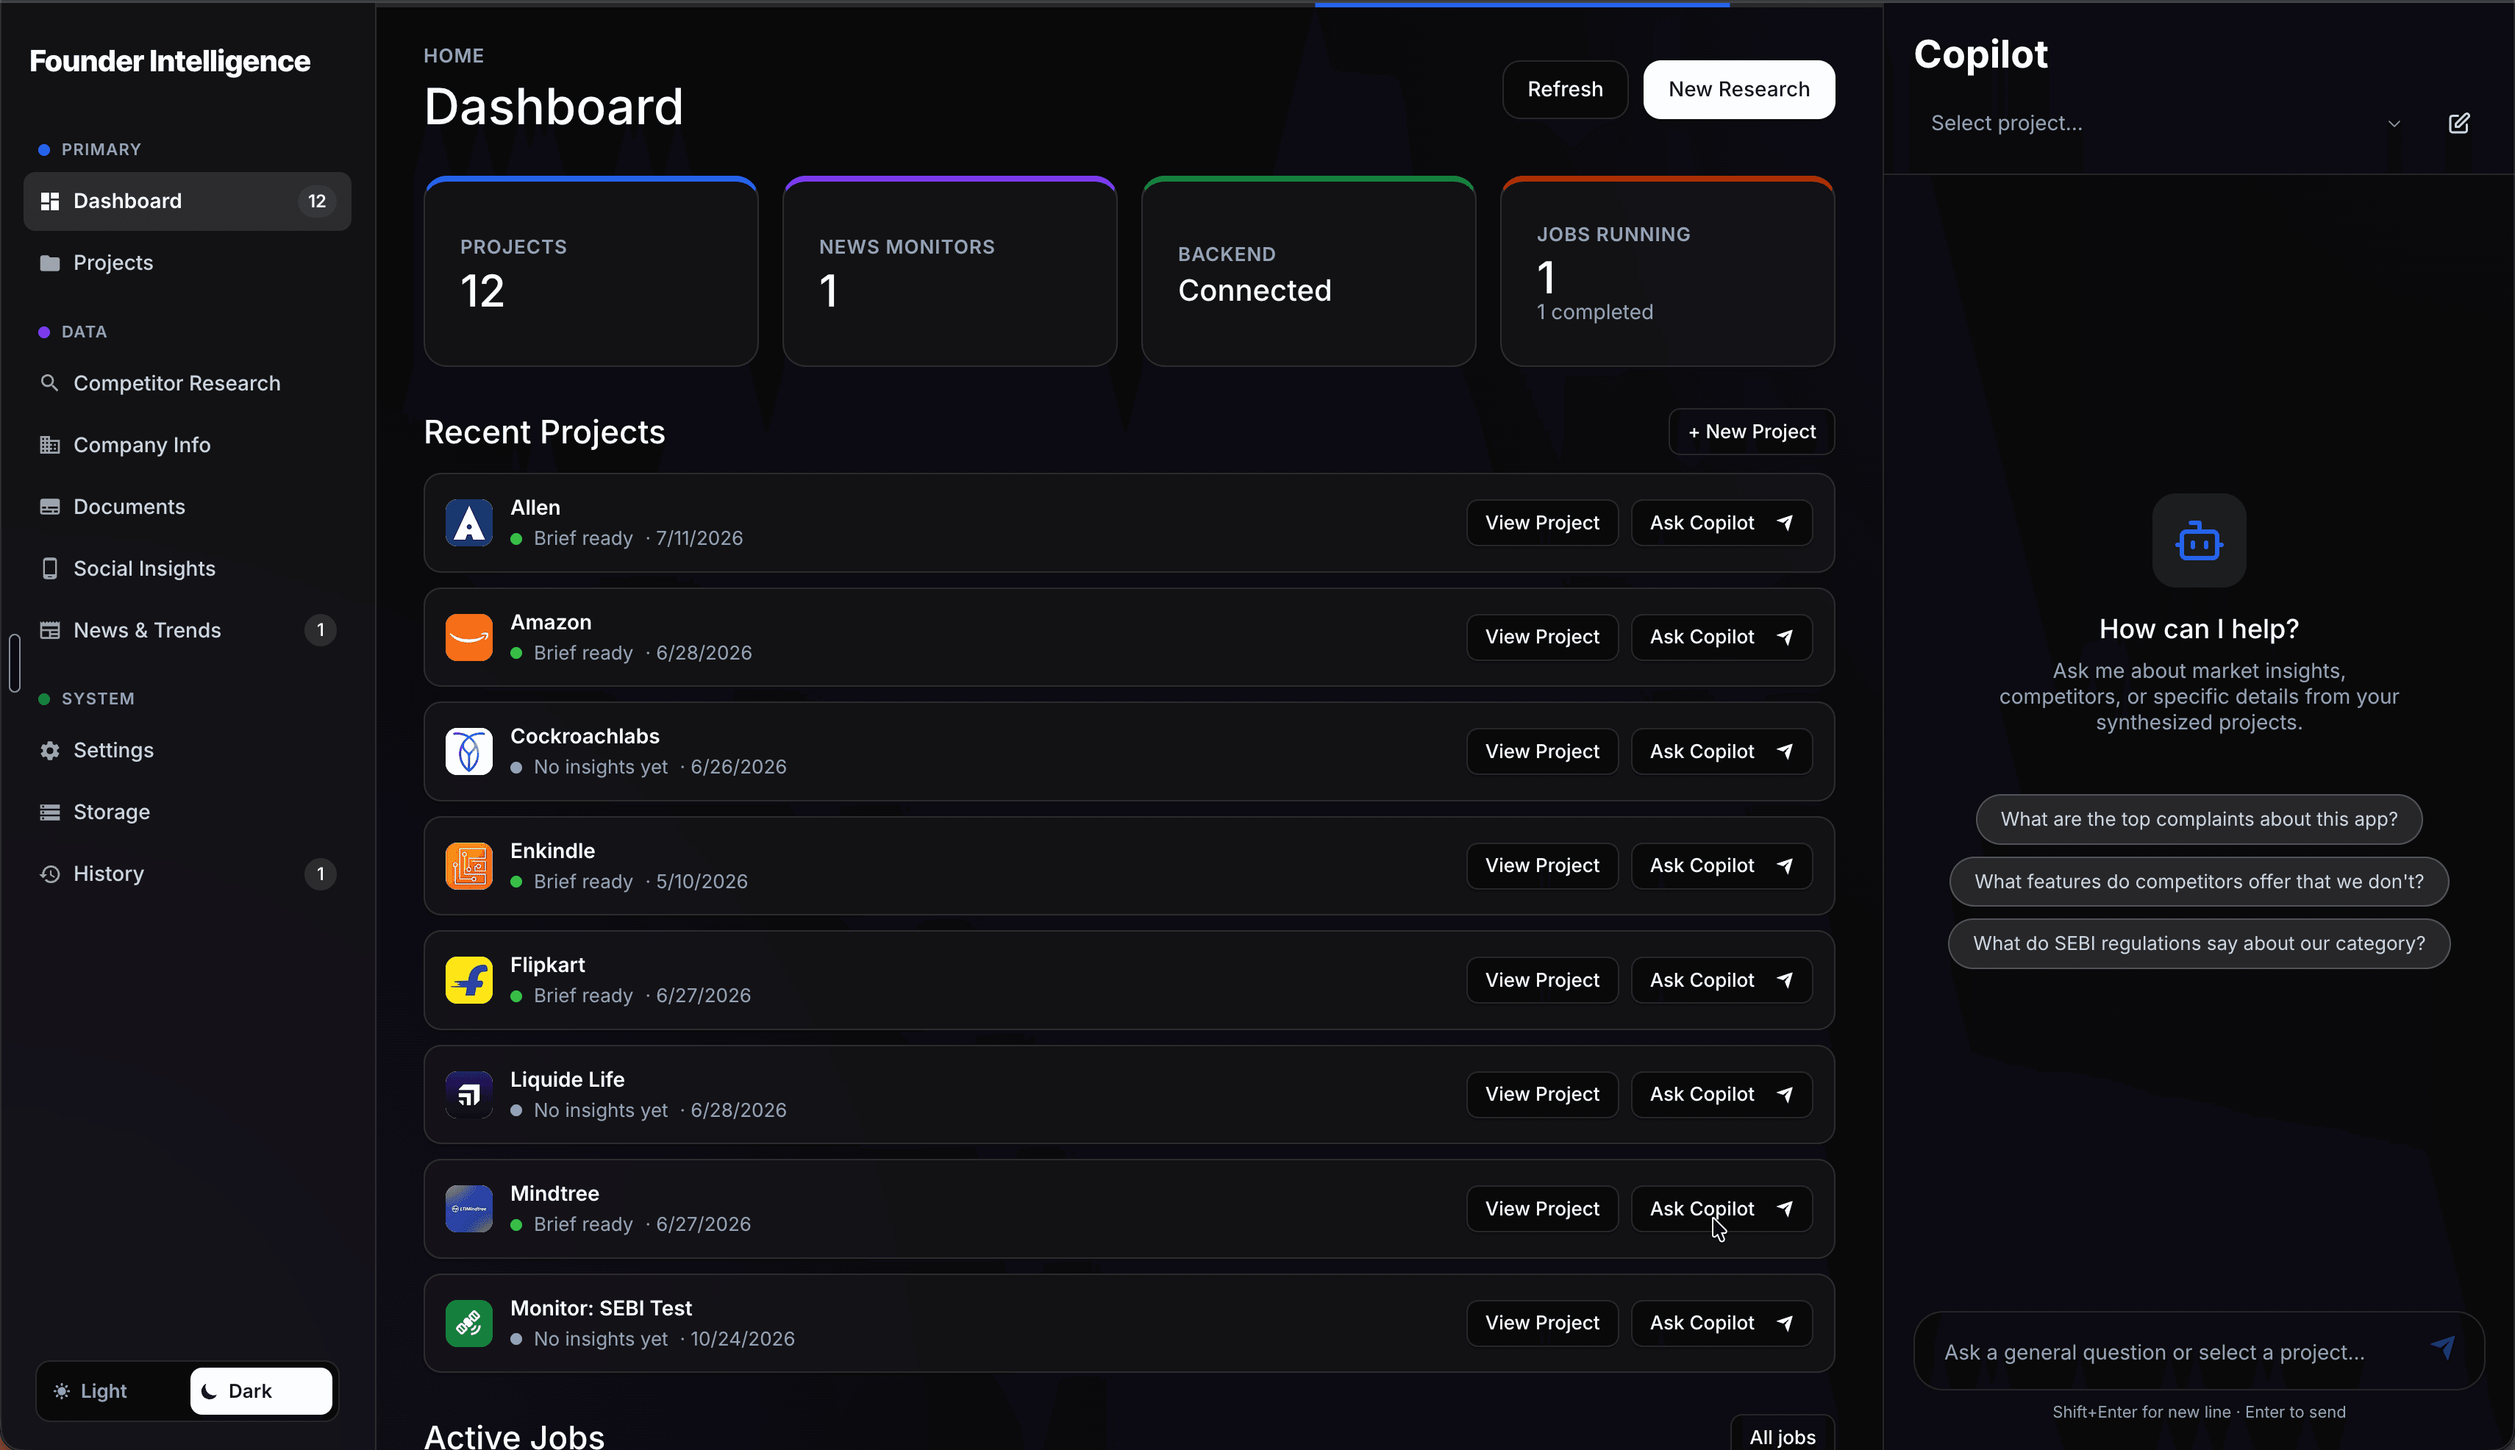Image resolution: width=2515 pixels, height=1450 pixels.
Task: Click the Copilot robot icon
Action: 2198,542
